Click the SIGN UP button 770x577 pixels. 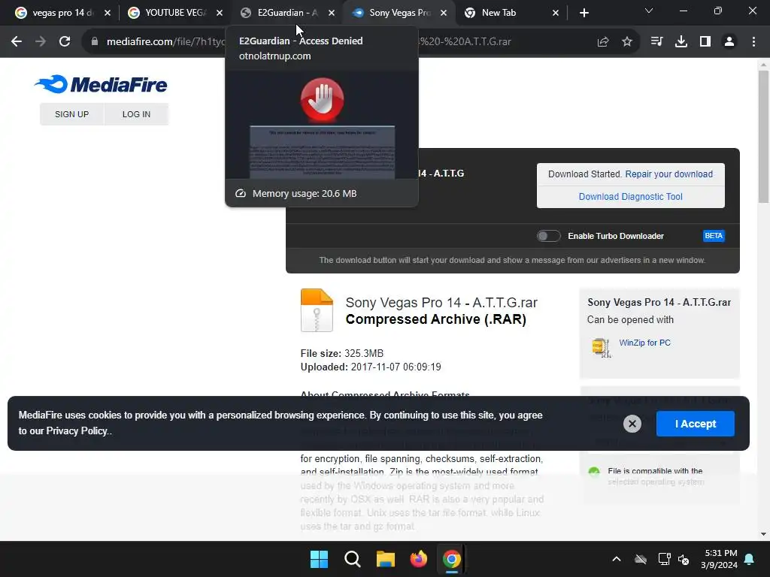71,114
